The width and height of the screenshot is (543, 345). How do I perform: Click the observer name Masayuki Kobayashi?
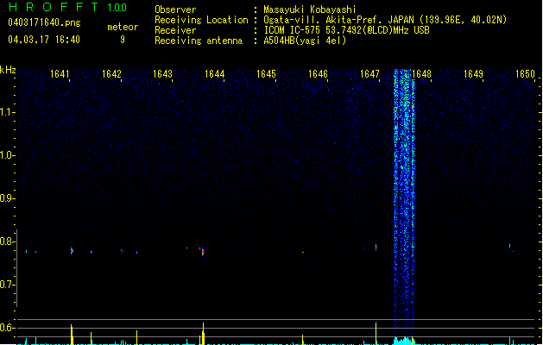point(310,9)
